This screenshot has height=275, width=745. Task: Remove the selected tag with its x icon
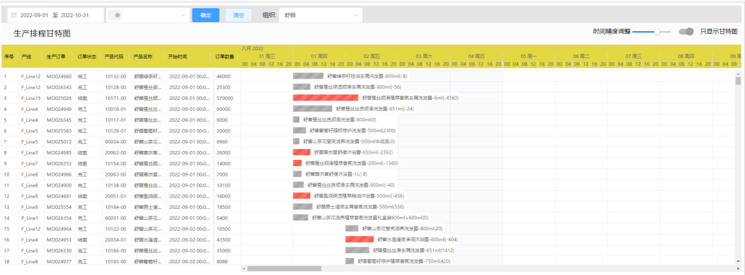pyautogui.click(x=117, y=15)
